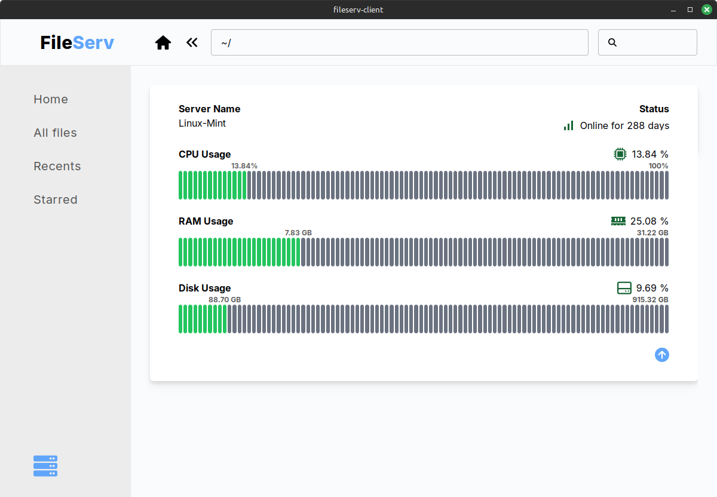
Task: Click the home icon in the toolbar
Action: 163,42
